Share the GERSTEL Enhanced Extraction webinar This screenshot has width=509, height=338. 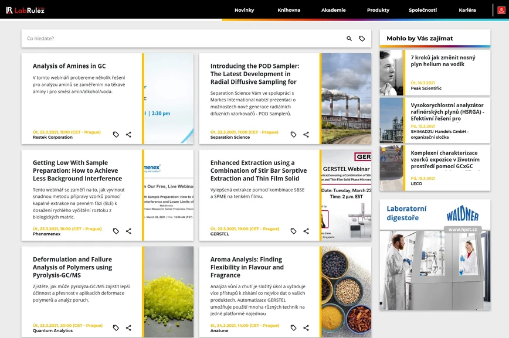[306, 231]
